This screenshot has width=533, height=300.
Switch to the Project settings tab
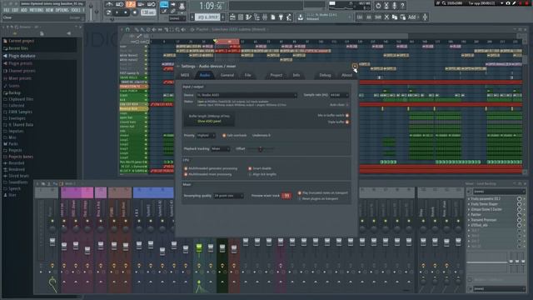[276, 75]
